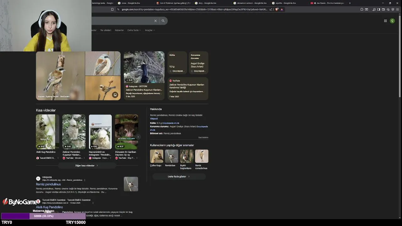
Task: Open YouTube Zekice Pendolino card from 7 Mar 2025
Action: tap(188, 89)
